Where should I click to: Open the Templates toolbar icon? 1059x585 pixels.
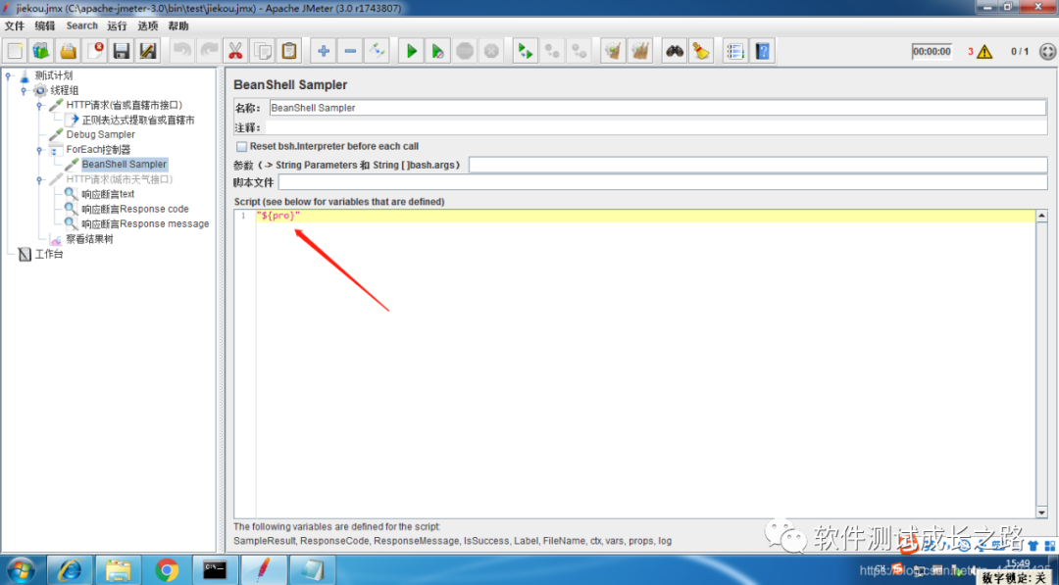pos(41,51)
